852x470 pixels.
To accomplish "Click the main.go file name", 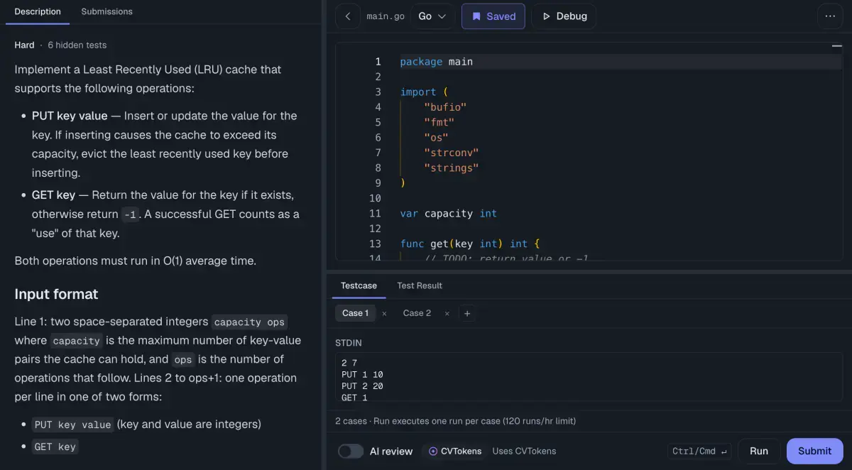I will pos(386,16).
